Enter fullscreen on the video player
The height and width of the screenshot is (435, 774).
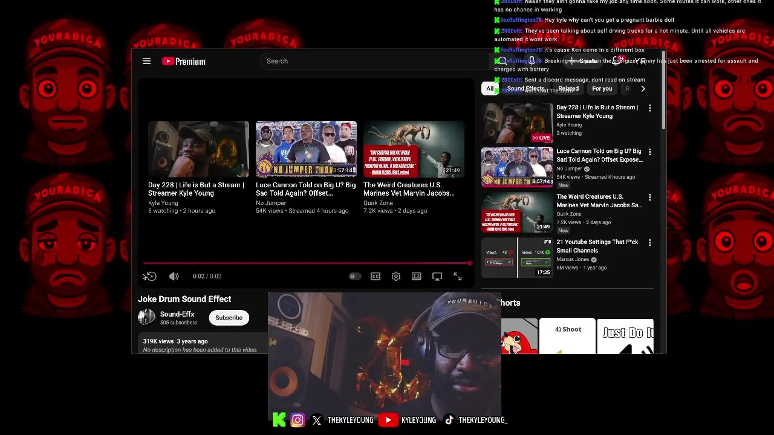pos(458,276)
